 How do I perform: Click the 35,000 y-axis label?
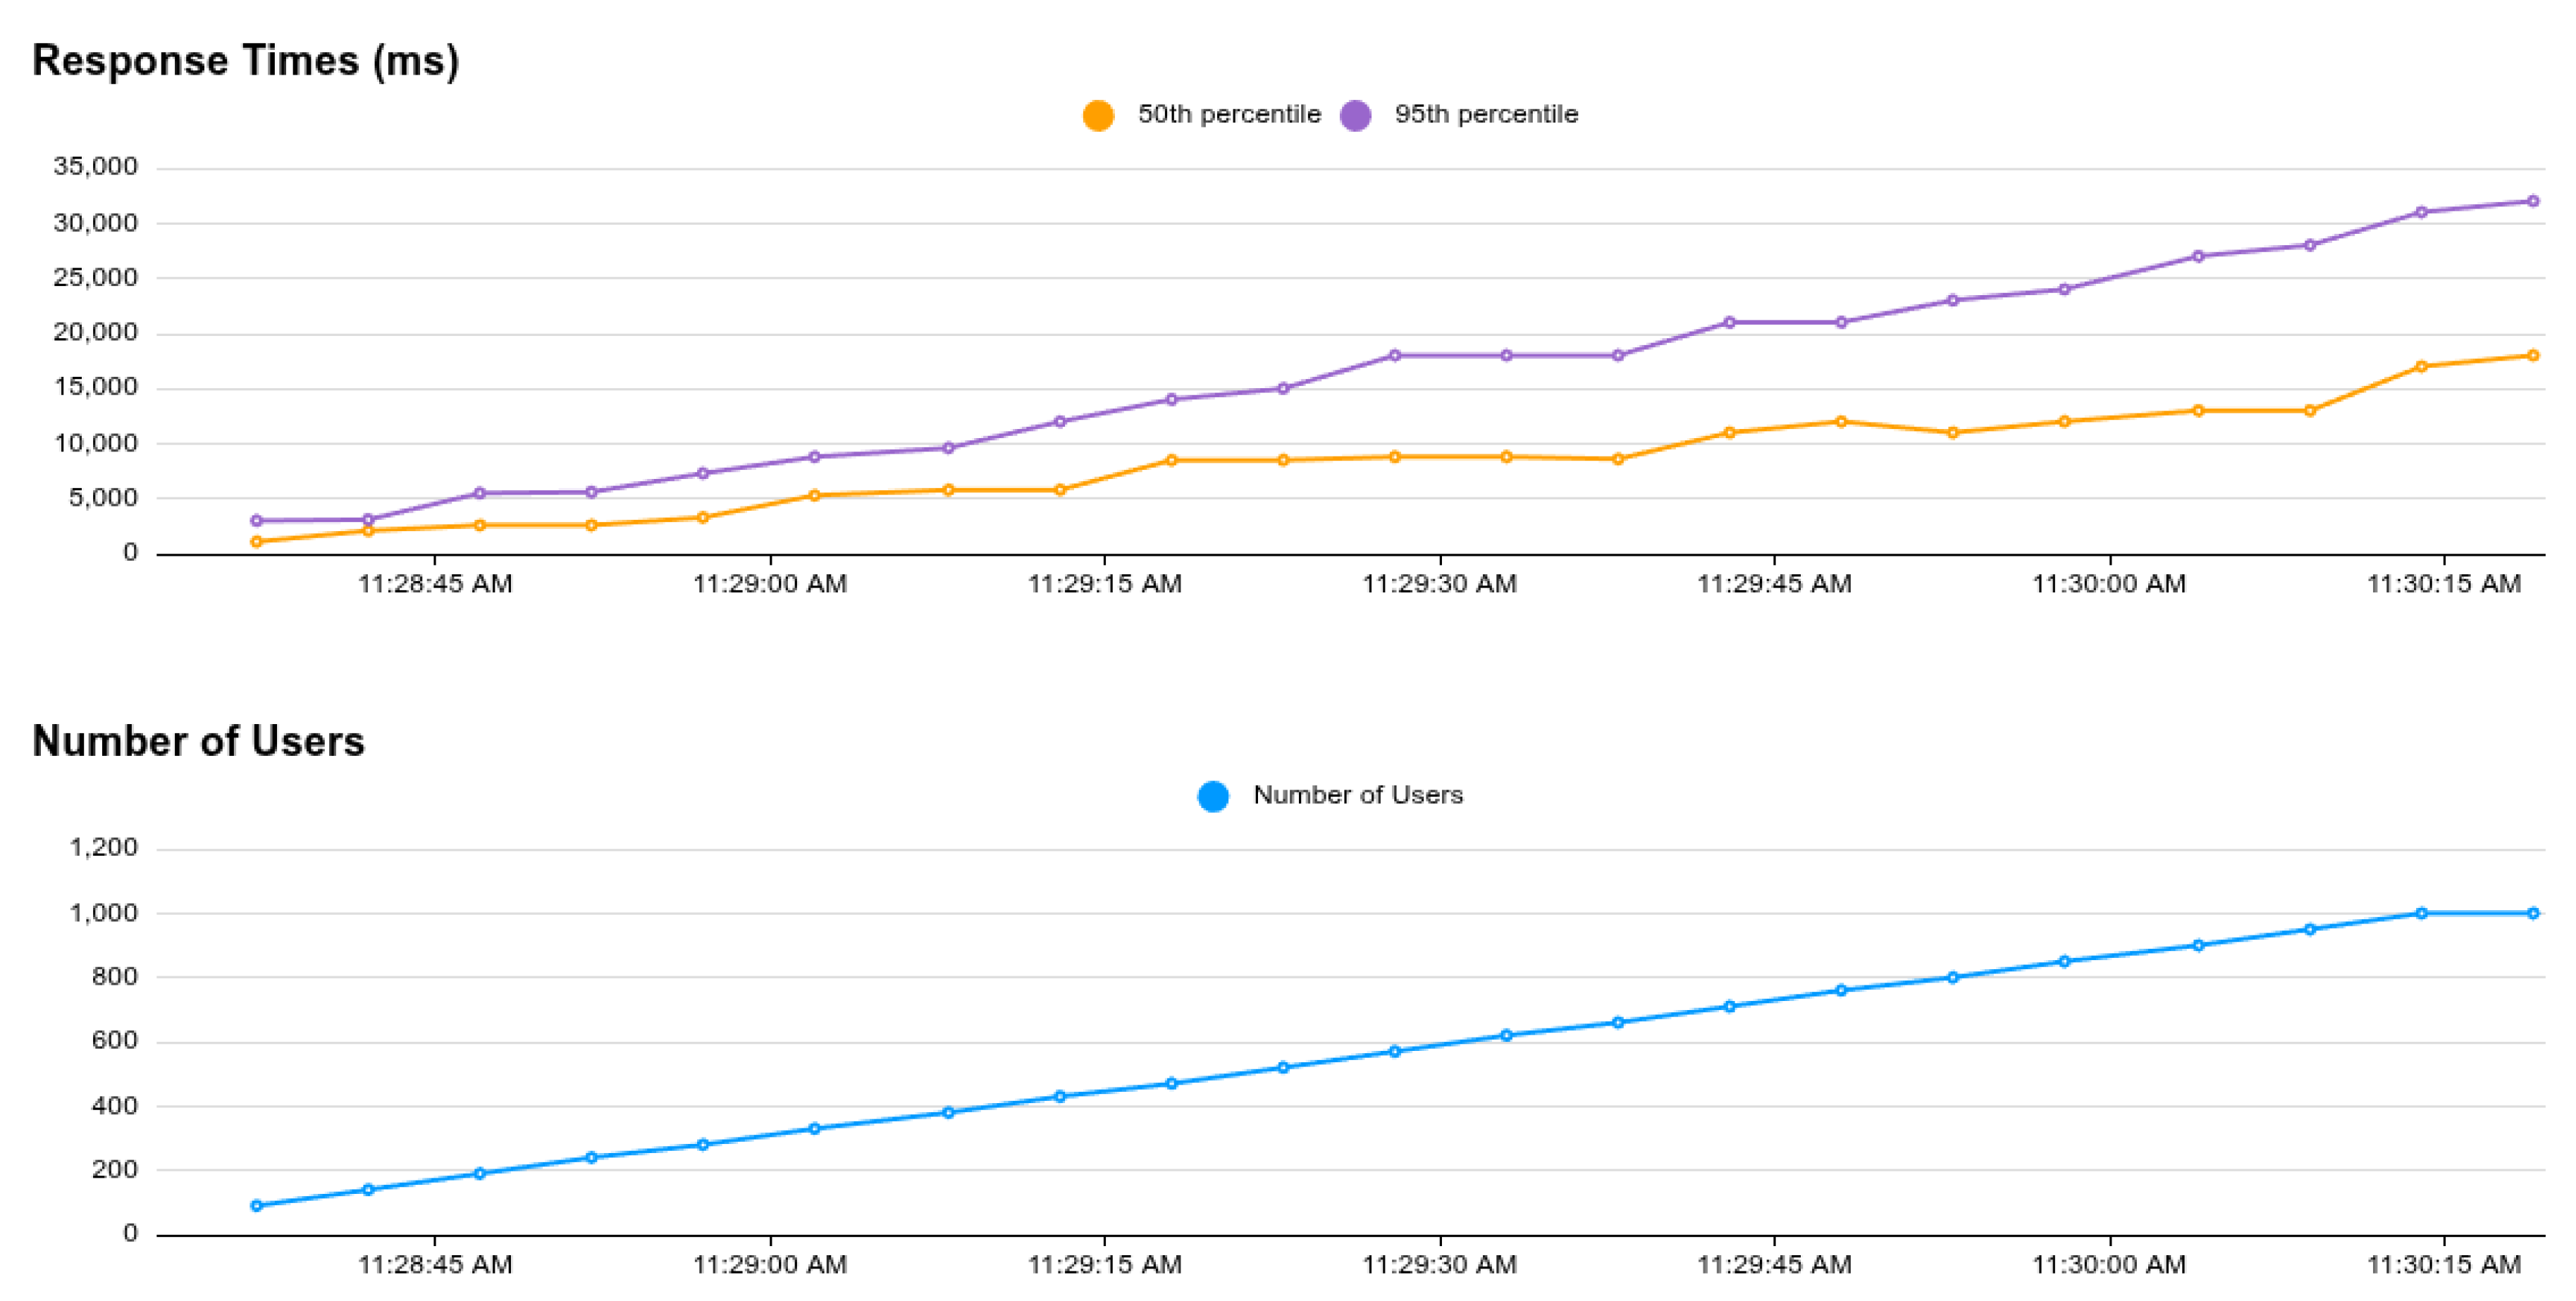[x=95, y=167]
